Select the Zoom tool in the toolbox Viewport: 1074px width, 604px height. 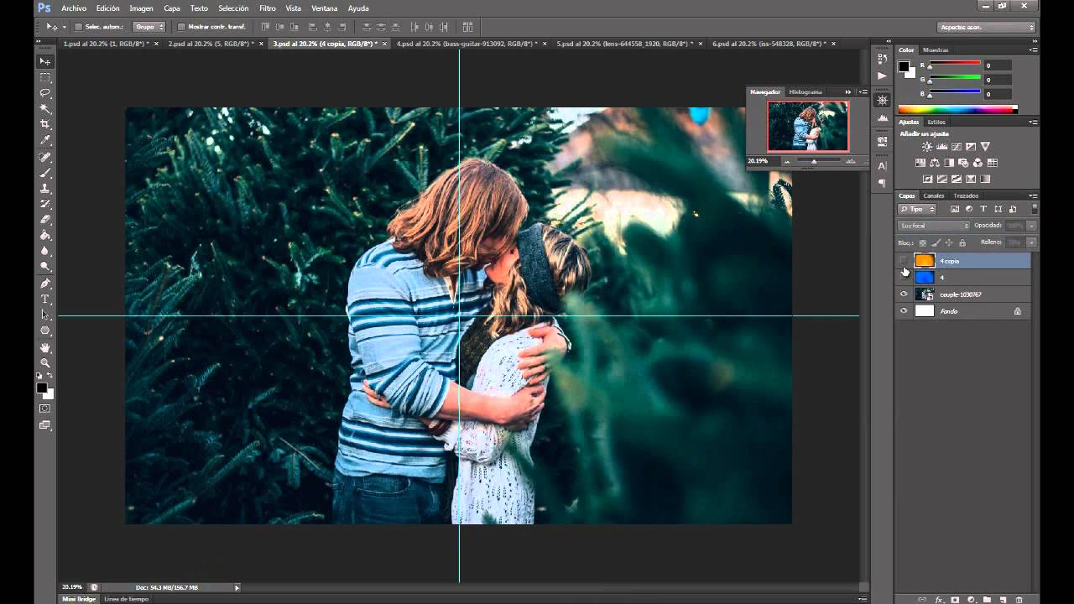tap(45, 363)
